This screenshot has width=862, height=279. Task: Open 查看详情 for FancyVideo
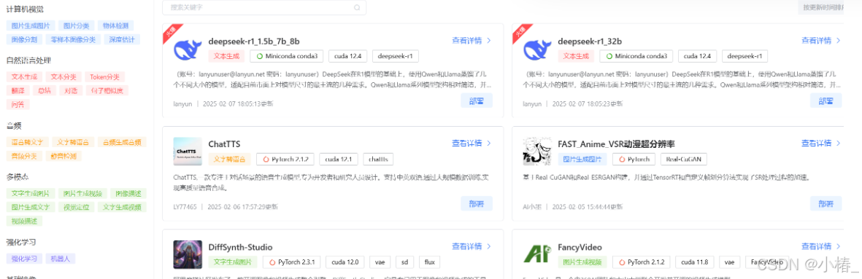coord(821,246)
